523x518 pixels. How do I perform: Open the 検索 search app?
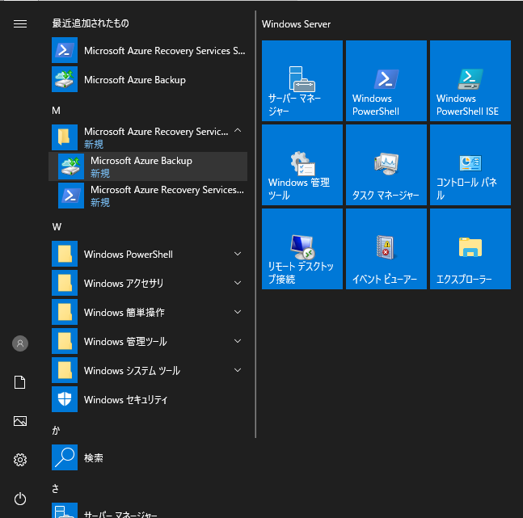[x=150, y=457]
